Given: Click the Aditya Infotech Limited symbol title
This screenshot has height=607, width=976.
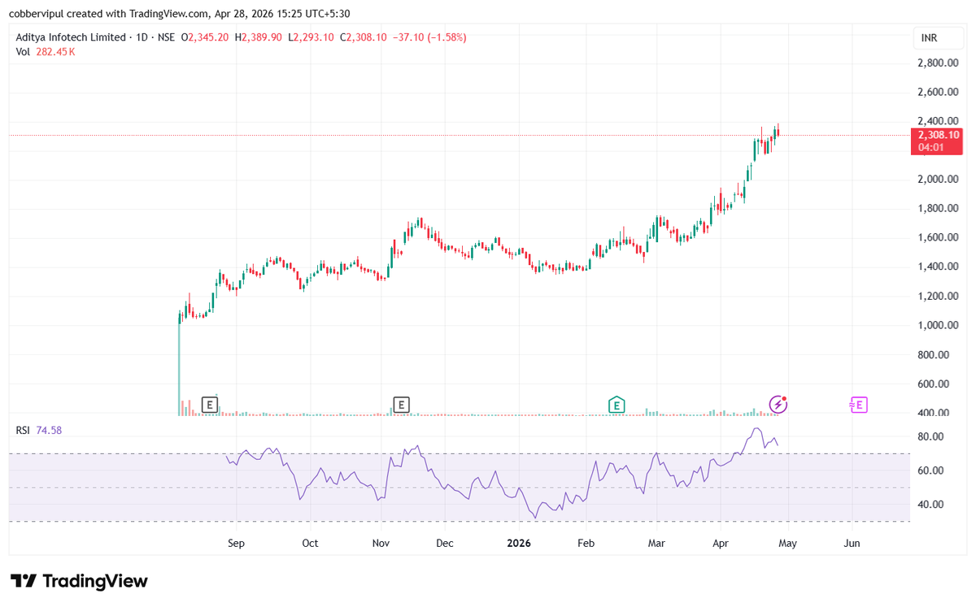Looking at the screenshot, I should pos(71,37).
